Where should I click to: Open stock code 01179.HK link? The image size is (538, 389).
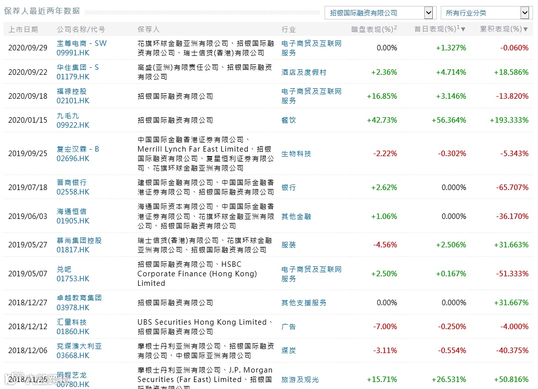tap(73, 77)
